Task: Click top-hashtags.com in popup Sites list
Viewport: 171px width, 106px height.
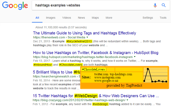Action: tap(121, 74)
